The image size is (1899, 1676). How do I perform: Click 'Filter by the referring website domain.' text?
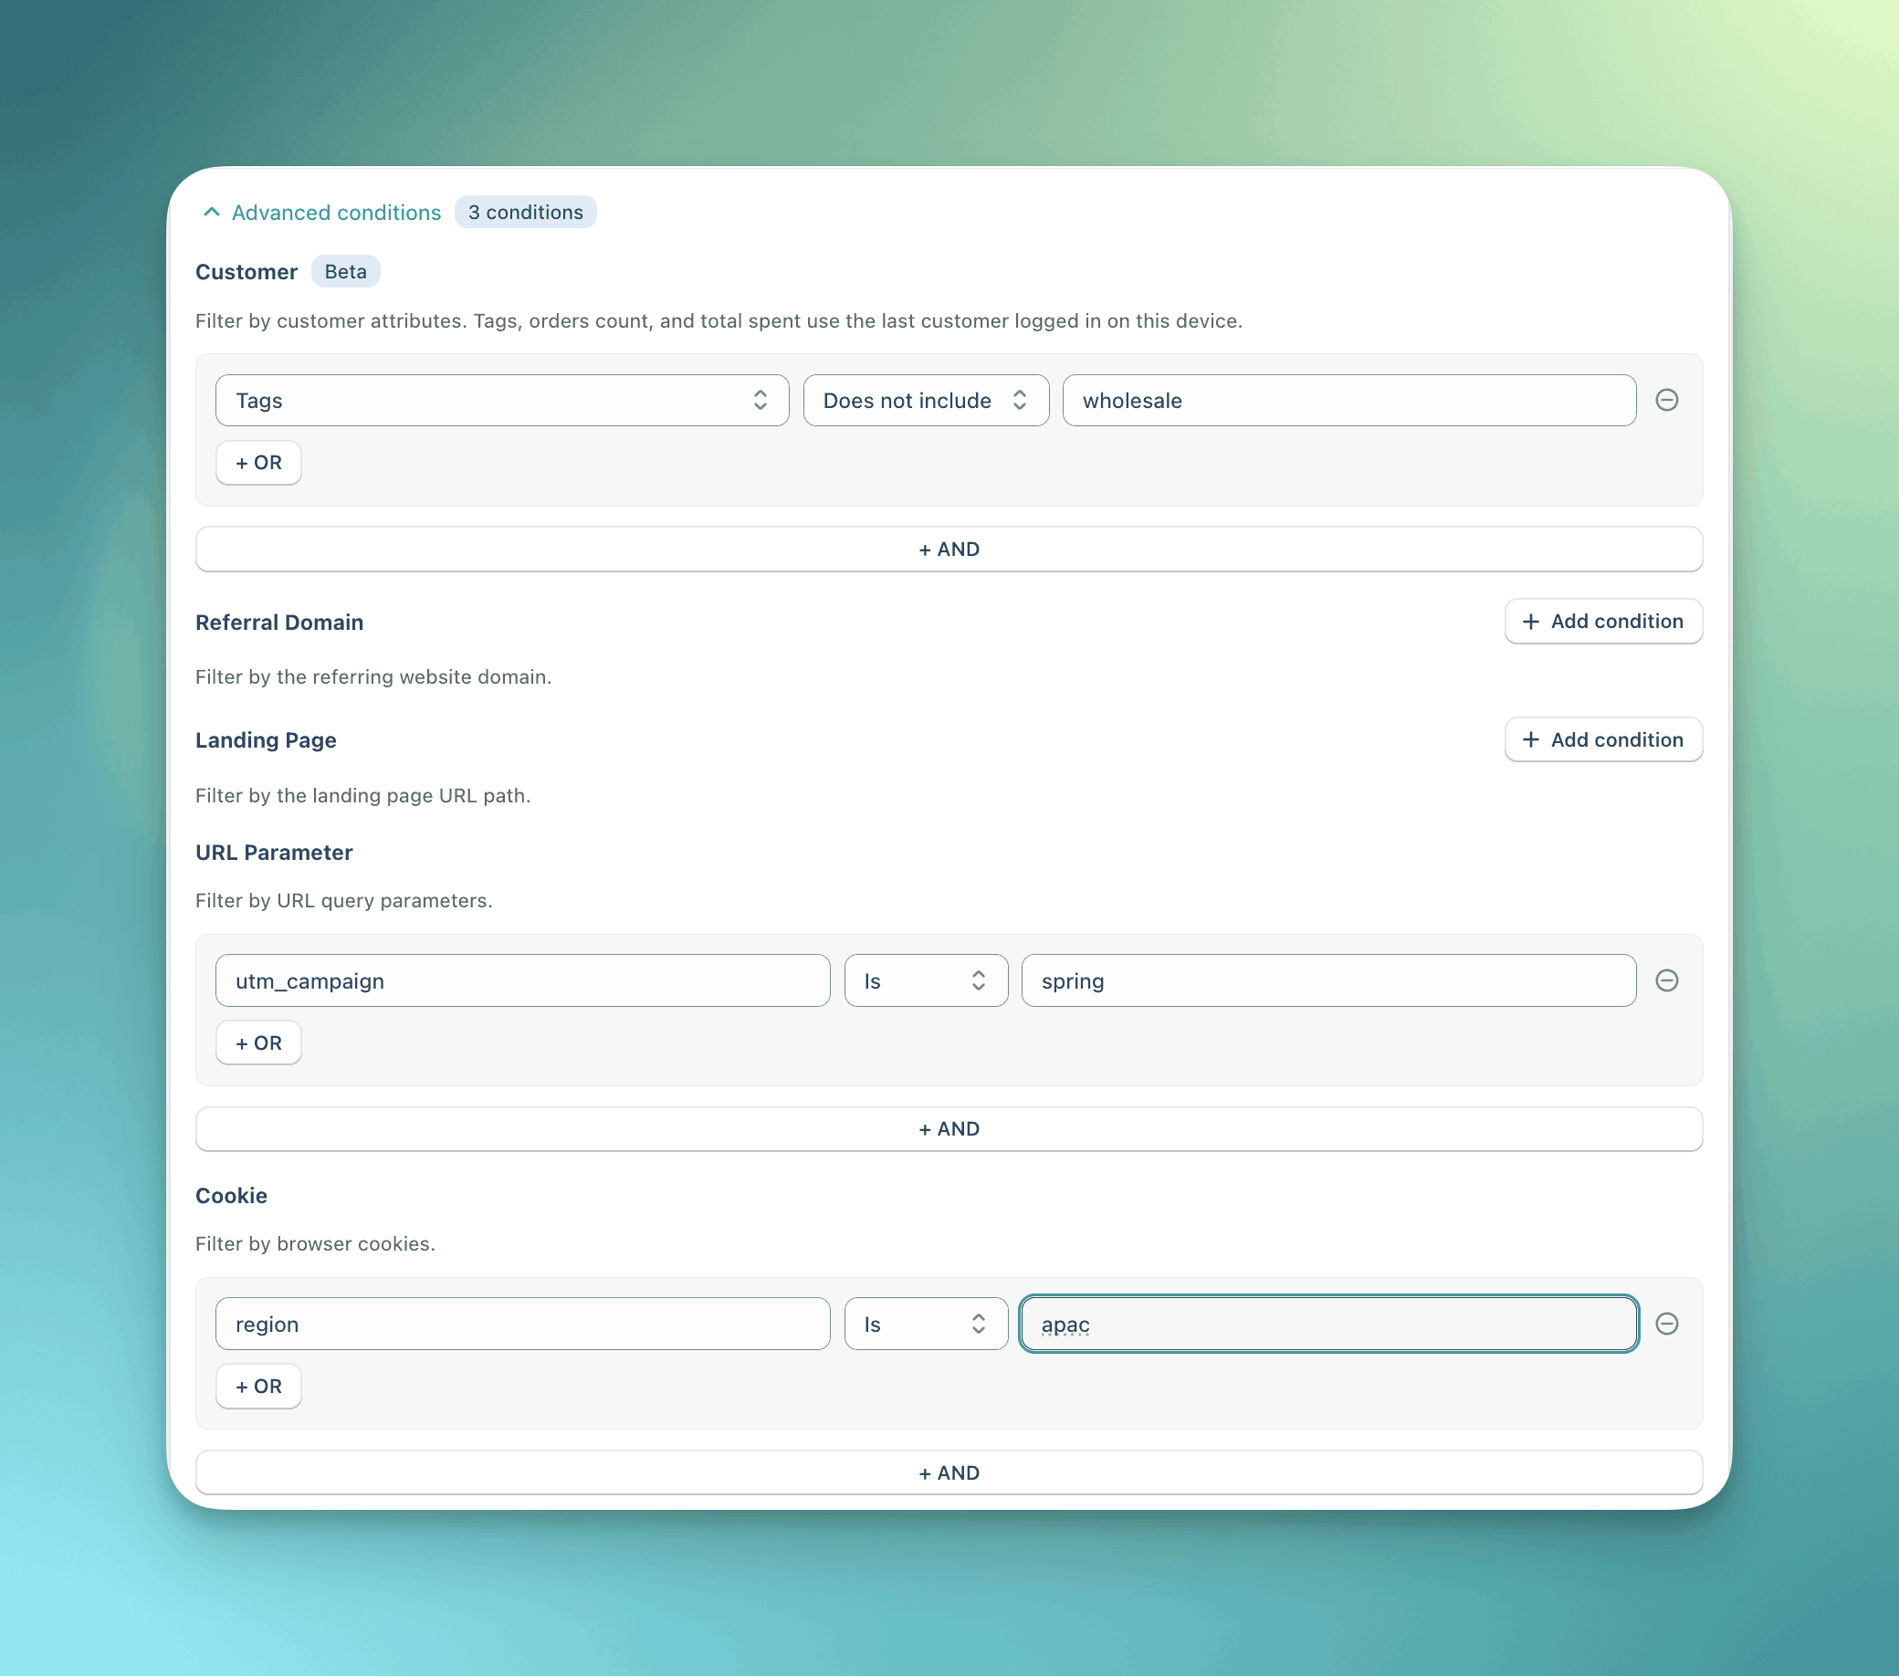coord(372,677)
